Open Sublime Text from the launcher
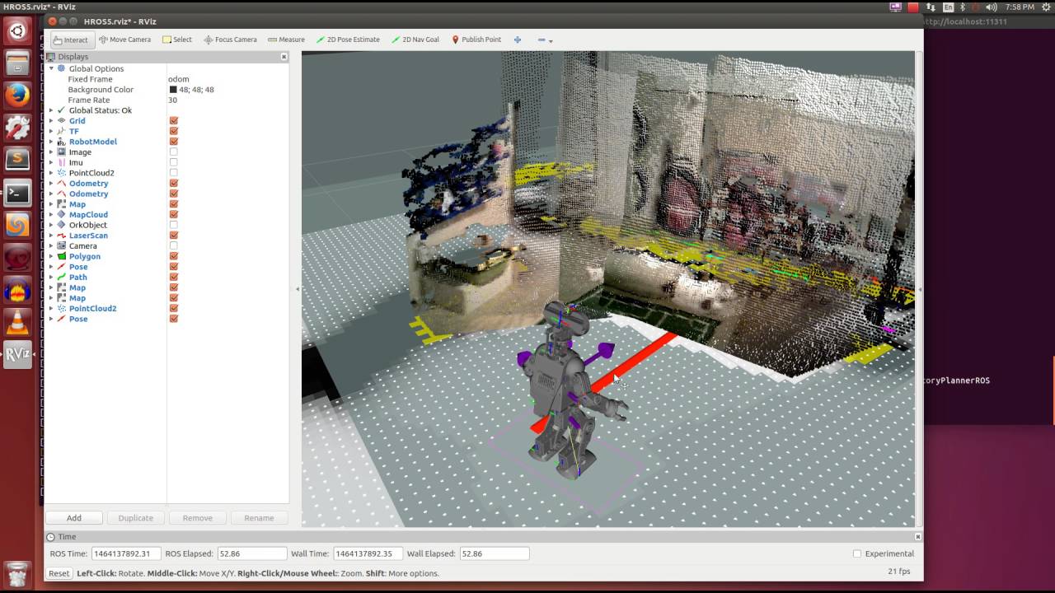1055x593 pixels. coord(17,160)
